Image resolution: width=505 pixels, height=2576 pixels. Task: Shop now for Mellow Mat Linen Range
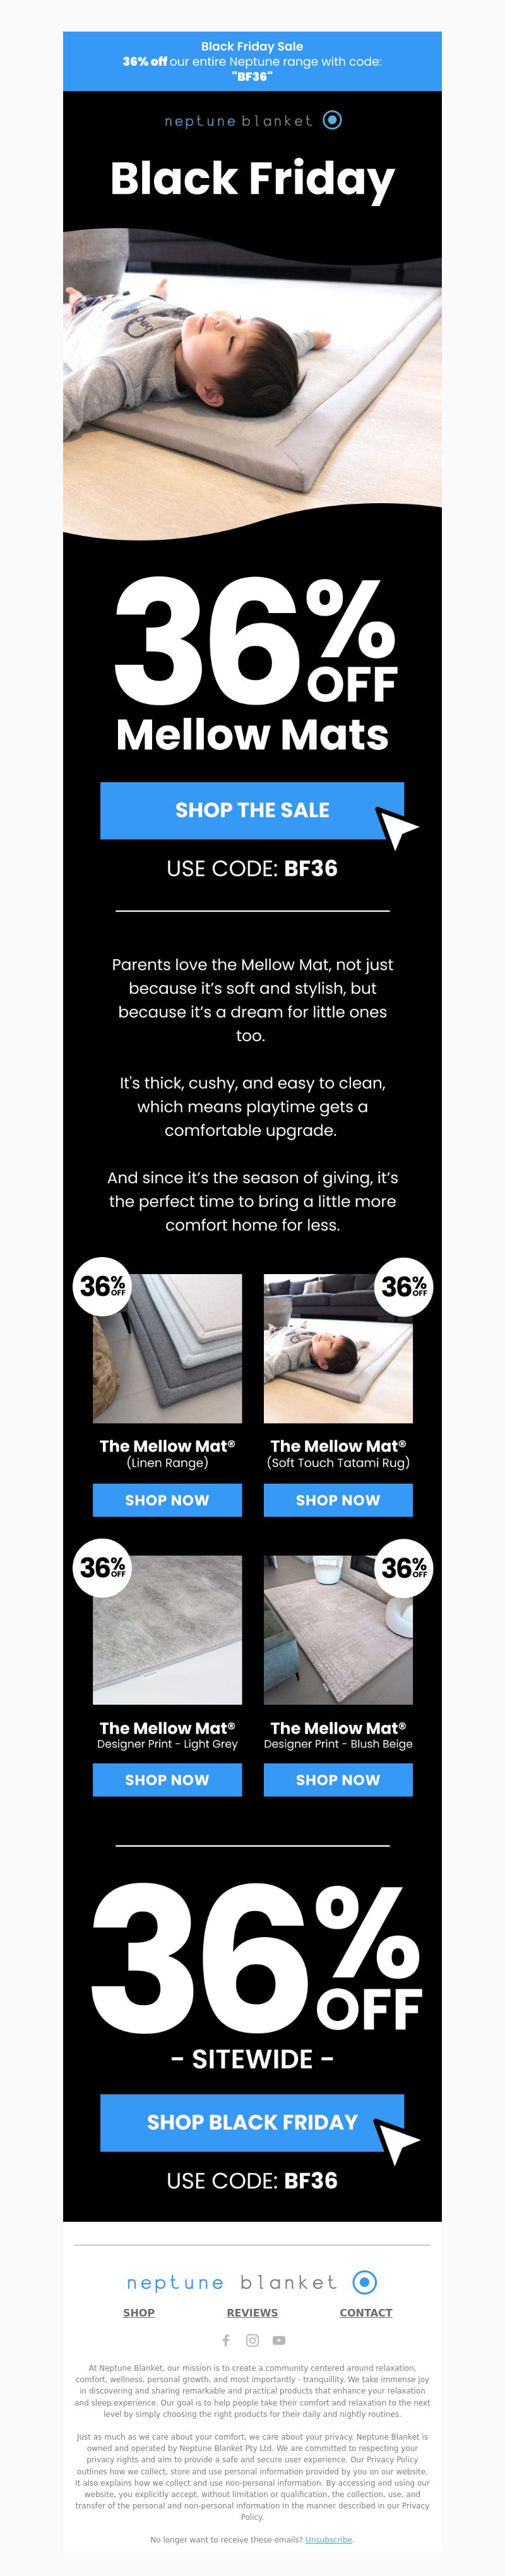pos(167,1499)
